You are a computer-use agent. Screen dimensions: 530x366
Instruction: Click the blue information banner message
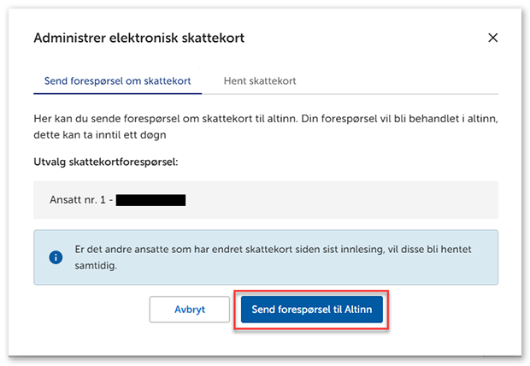(275, 257)
